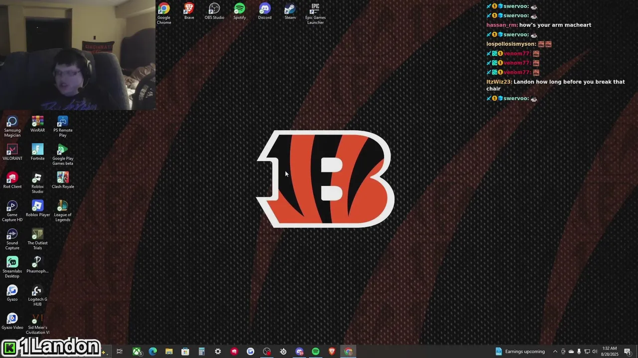Open Sid Meier's Civilization VI shortcut
This screenshot has height=358, width=638.
coord(37,324)
